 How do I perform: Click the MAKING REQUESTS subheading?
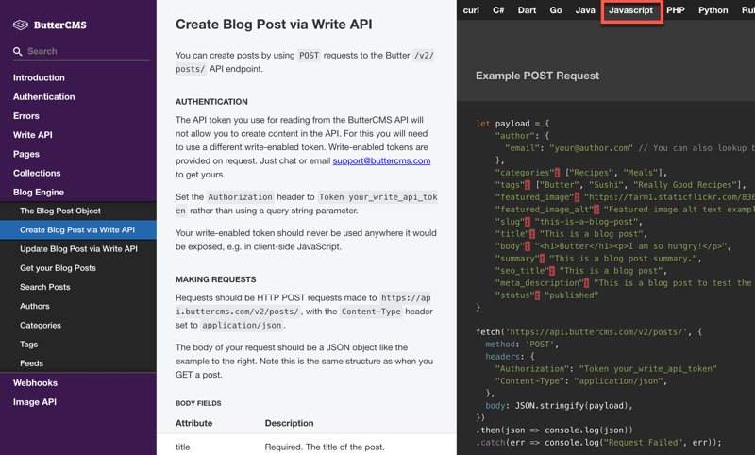pos(216,279)
